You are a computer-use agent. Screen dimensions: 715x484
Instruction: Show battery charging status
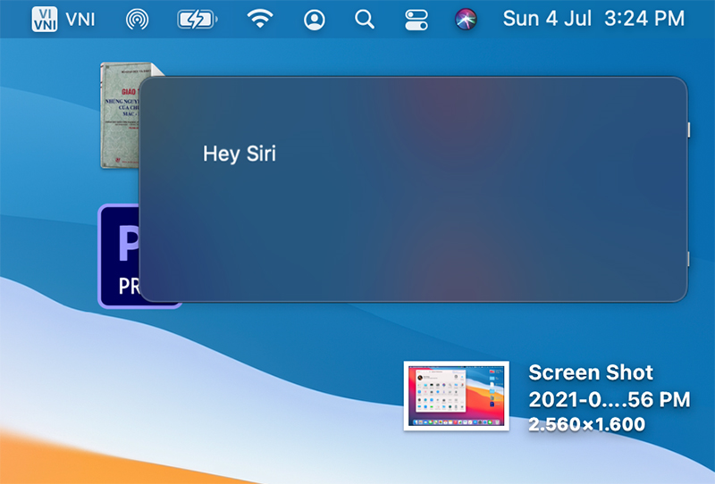[197, 20]
